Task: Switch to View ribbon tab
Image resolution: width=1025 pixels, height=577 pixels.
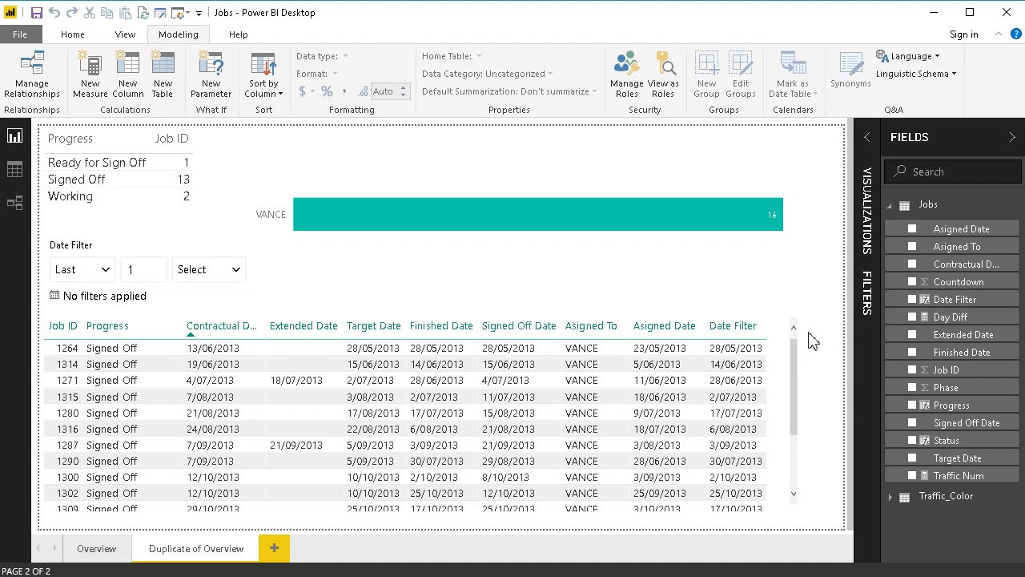Action: pos(125,34)
